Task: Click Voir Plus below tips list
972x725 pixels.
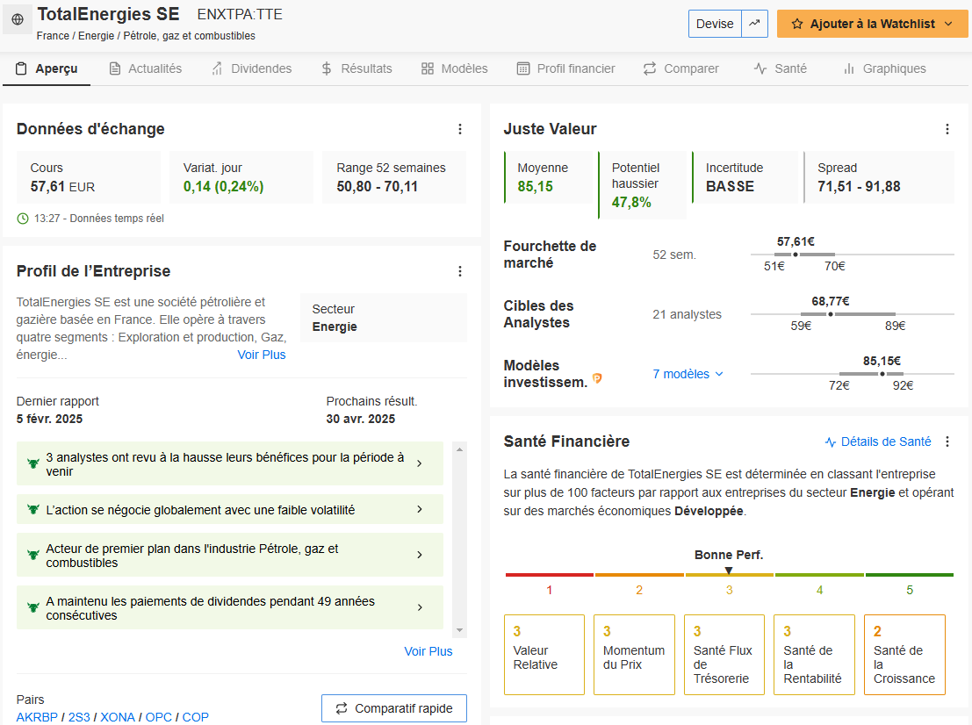Action: 428,651
